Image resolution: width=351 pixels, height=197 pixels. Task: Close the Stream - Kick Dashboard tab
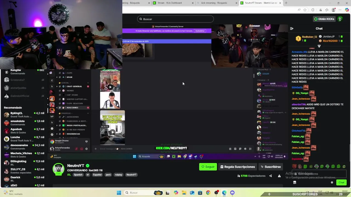point(193,3)
